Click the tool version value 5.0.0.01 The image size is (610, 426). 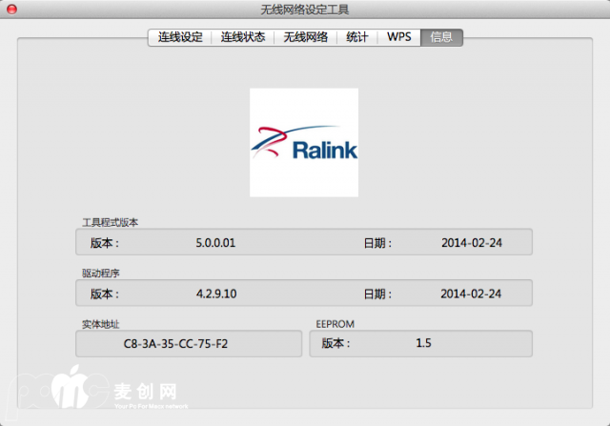(215, 243)
